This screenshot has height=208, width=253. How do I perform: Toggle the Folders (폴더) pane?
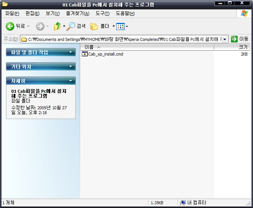point(94,26)
